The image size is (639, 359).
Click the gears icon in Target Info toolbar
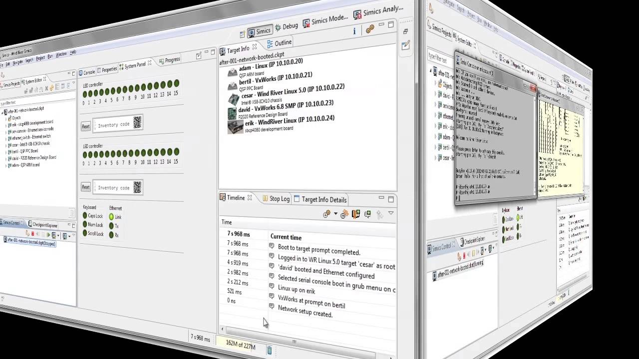coord(370,29)
